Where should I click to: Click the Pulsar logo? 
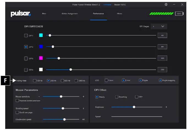21,14
